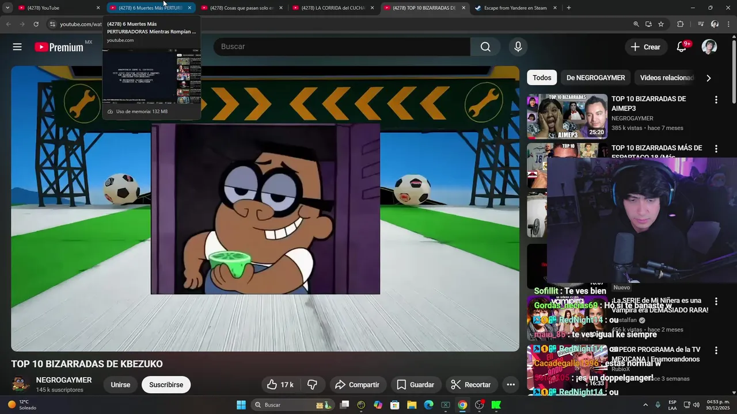Click Unirse to join the channel
Screen dimensions: 737x414
pos(120,385)
